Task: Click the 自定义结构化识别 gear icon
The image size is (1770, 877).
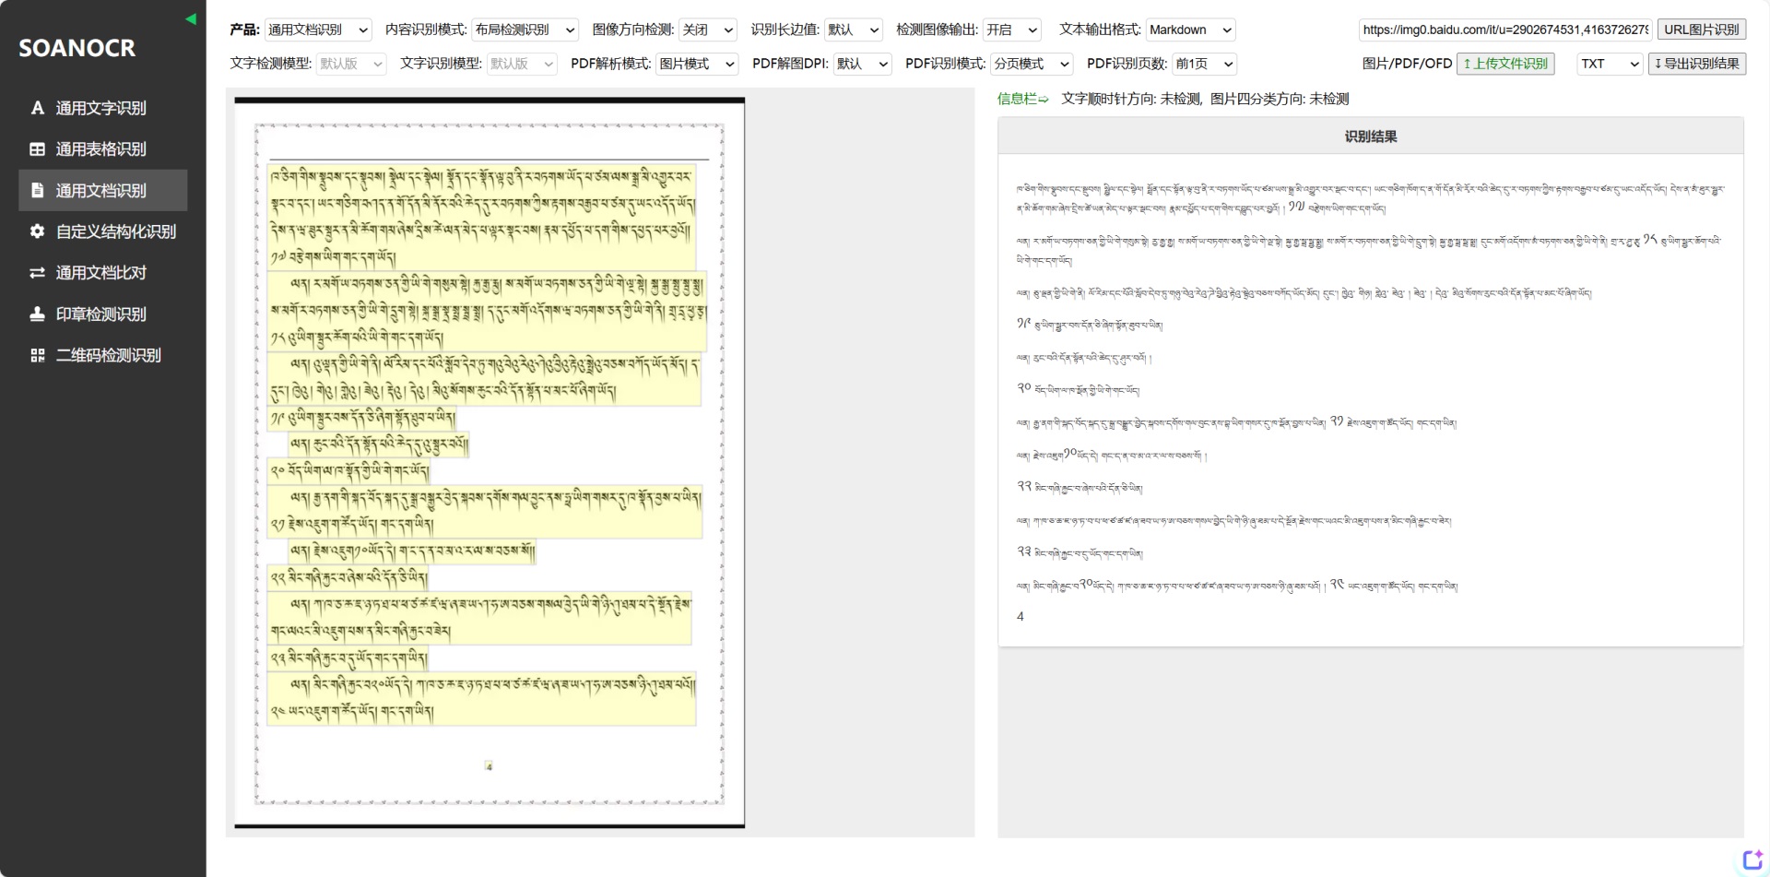Action: (37, 231)
